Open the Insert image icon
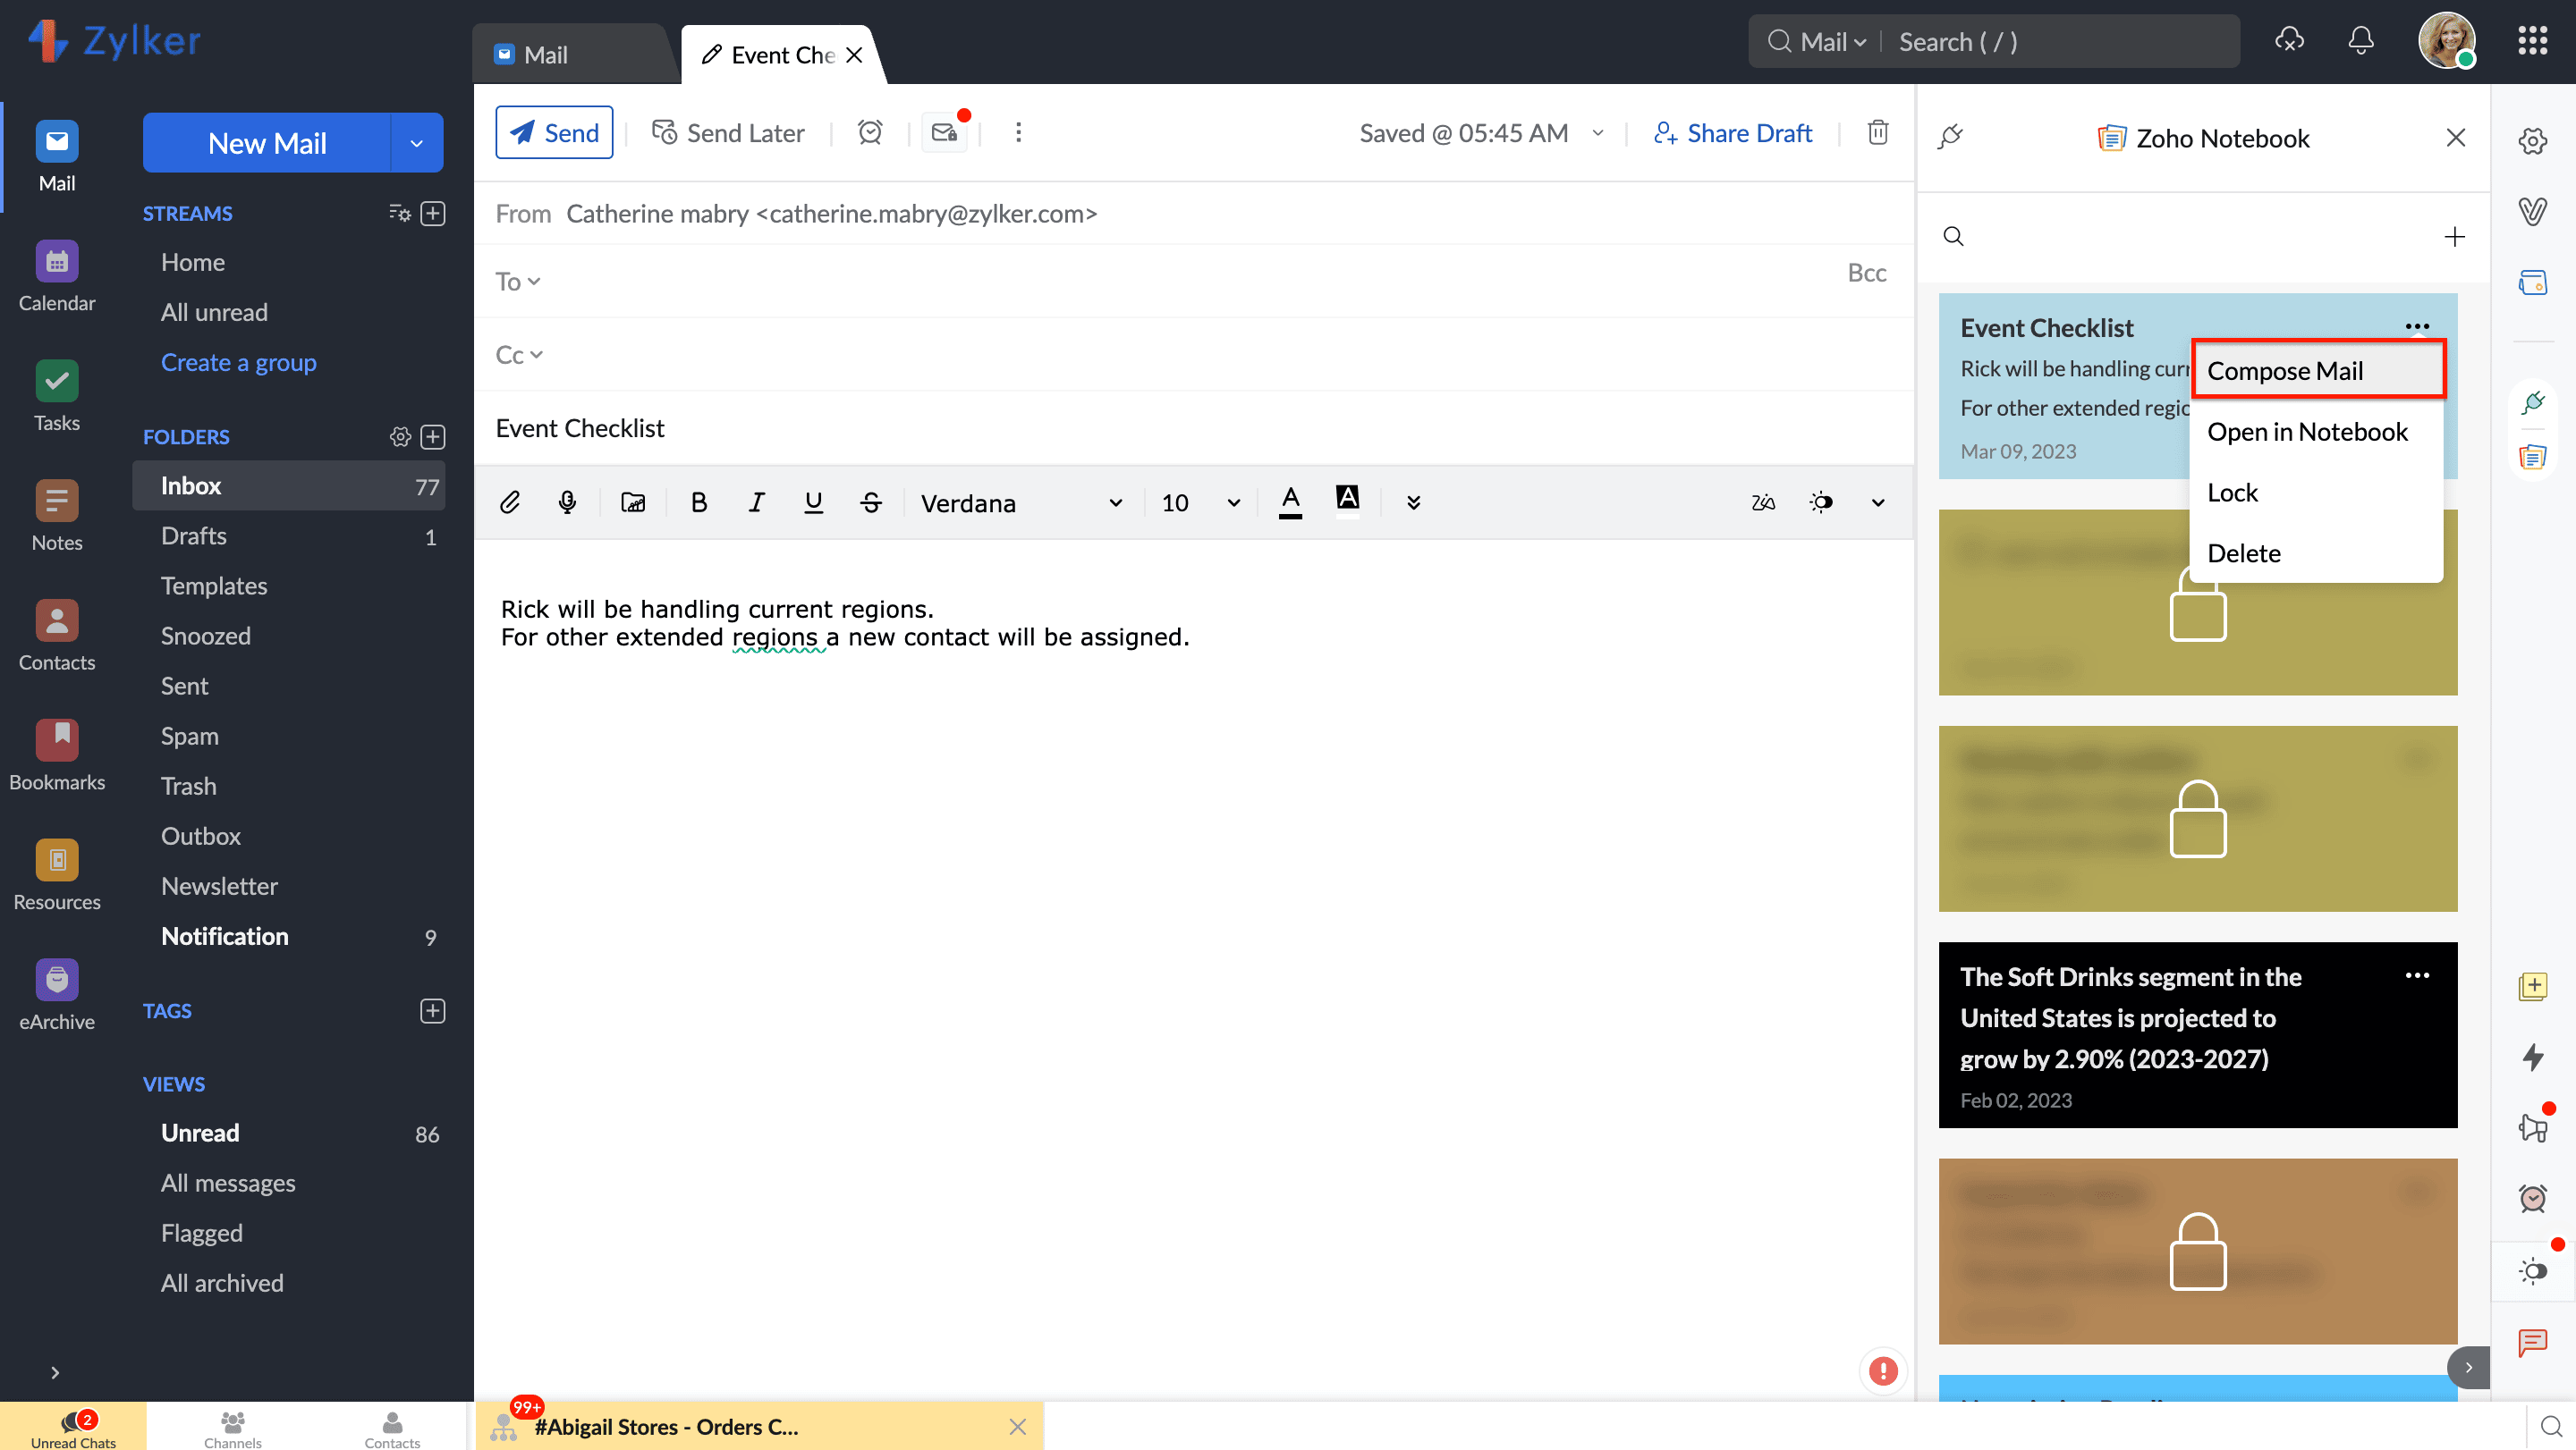This screenshot has width=2576, height=1450. [x=633, y=502]
